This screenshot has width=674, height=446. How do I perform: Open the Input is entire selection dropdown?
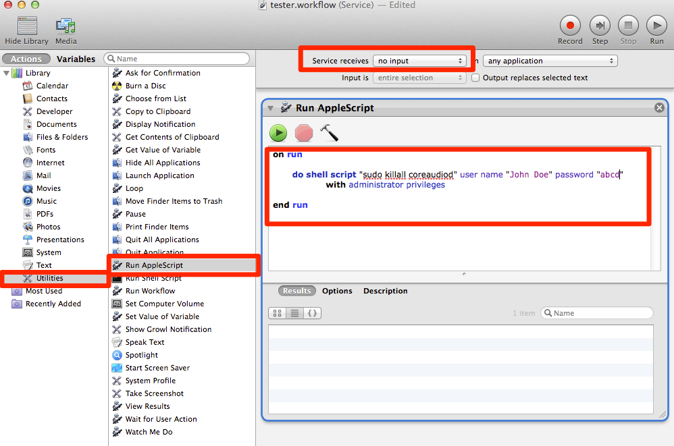tap(419, 78)
